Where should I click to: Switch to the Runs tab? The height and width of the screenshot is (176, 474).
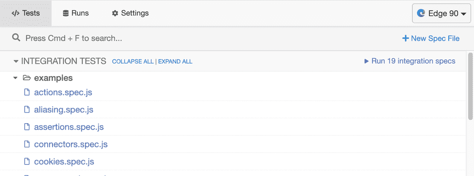point(75,13)
